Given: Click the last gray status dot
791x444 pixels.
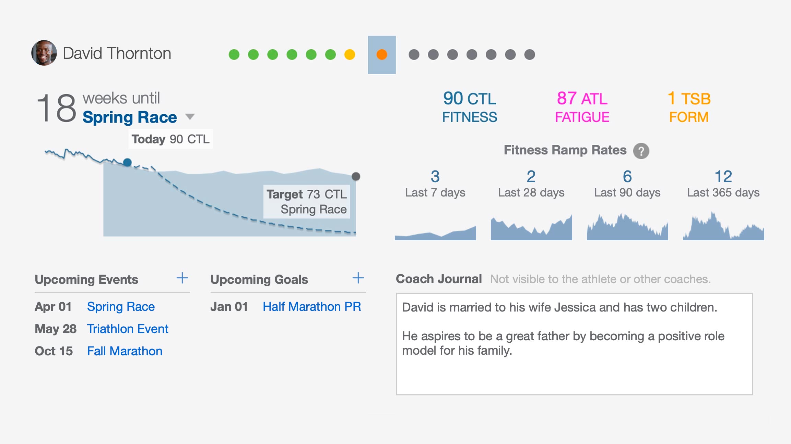Looking at the screenshot, I should (530, 54).
